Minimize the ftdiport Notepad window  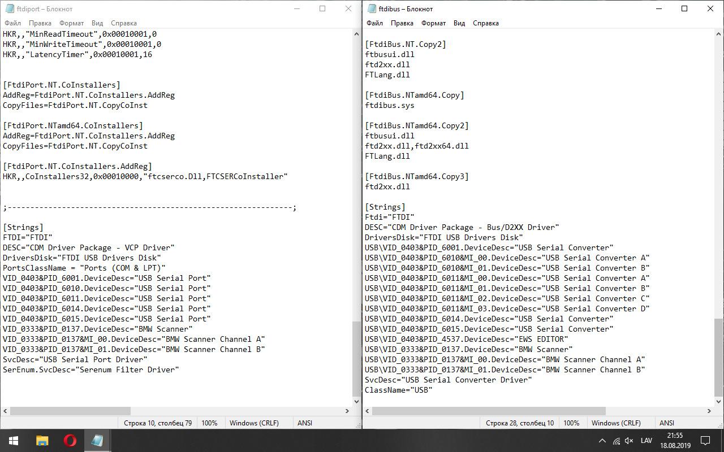click(x=297, y=9)
